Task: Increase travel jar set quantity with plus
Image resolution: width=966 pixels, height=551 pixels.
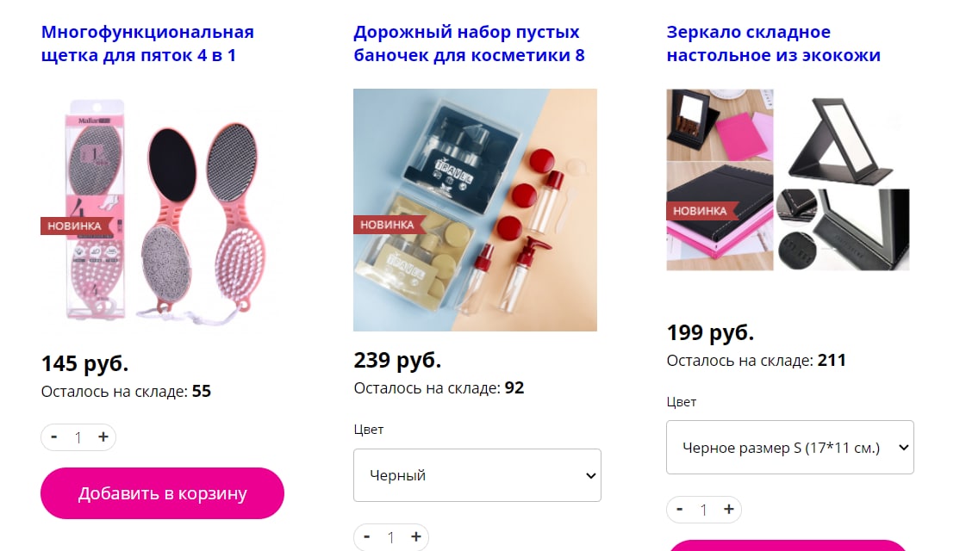Action: point(416,537)
